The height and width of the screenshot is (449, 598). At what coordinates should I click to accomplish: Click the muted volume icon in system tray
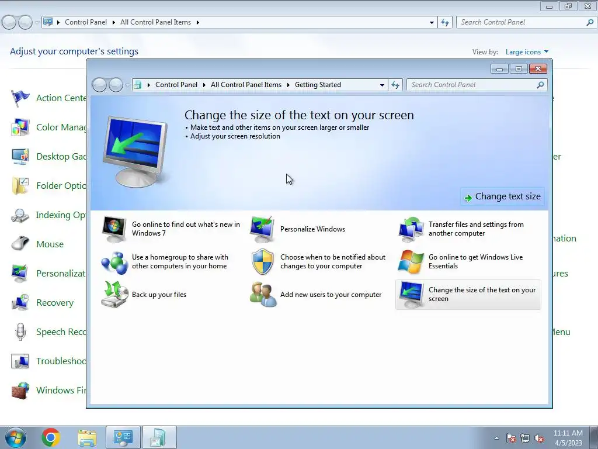click(x=539, y=438)
